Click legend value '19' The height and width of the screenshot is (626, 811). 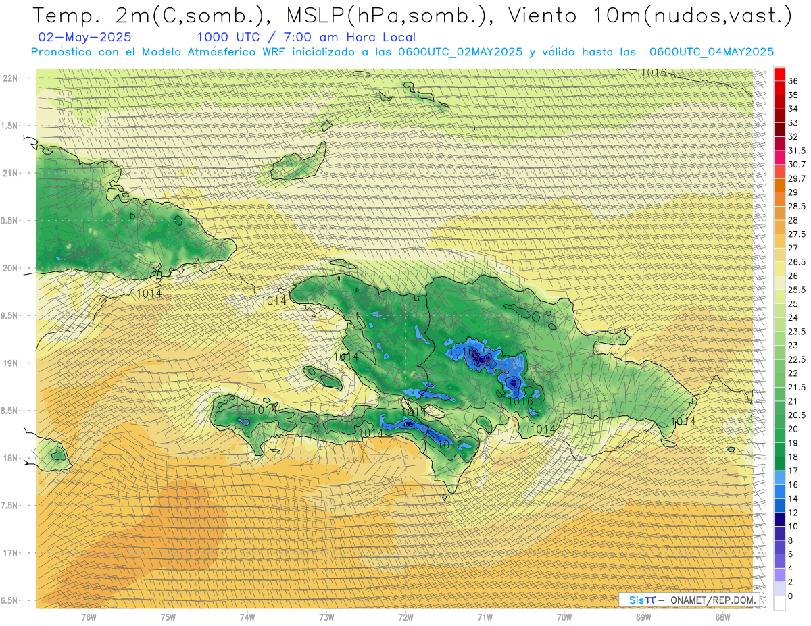(x=793, y=442)
